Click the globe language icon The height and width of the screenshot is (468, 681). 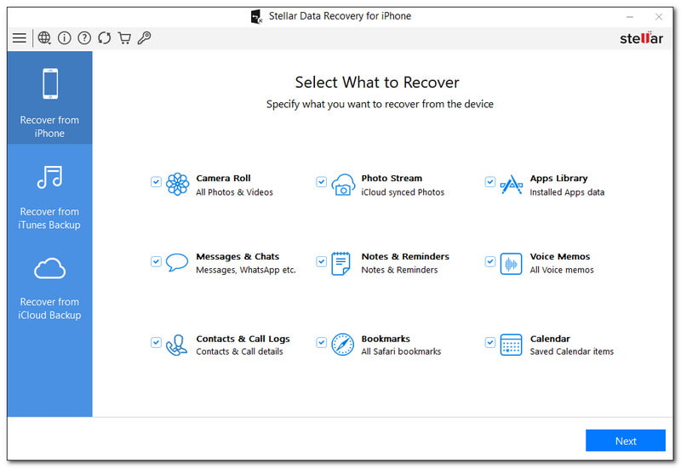click(44, 38)
